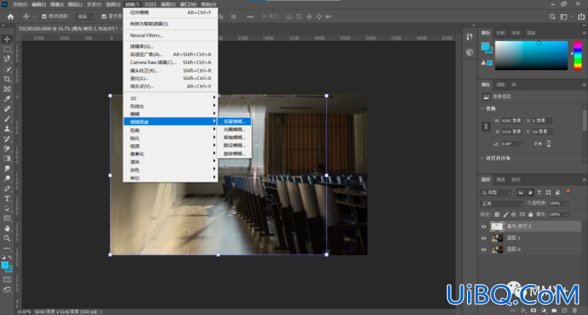Screen dimensions: 588x315
Task: Toggle the 自动选择 checkbox
Action: [44, 17]
